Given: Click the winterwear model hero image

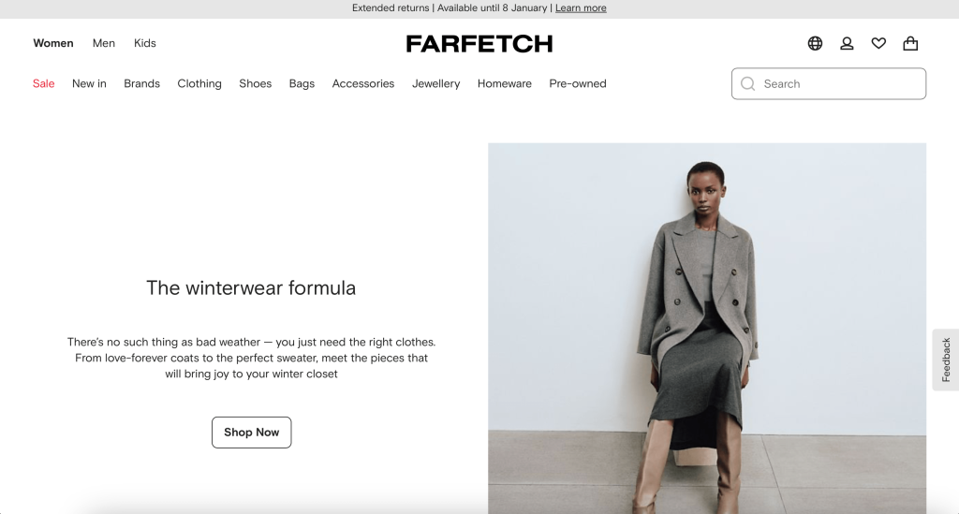Looking at the screenshot, I should [x=707, y=329].
